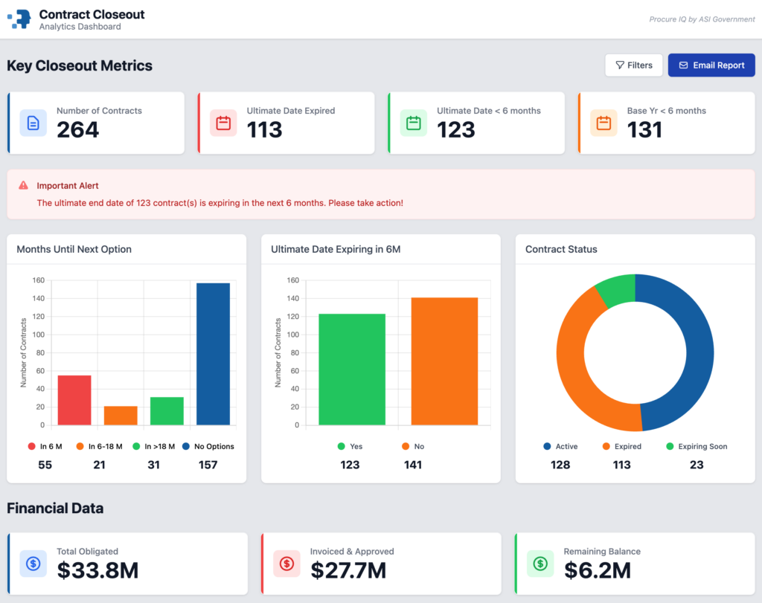Click the Total Obligated dollar icon

pos(33,564)
